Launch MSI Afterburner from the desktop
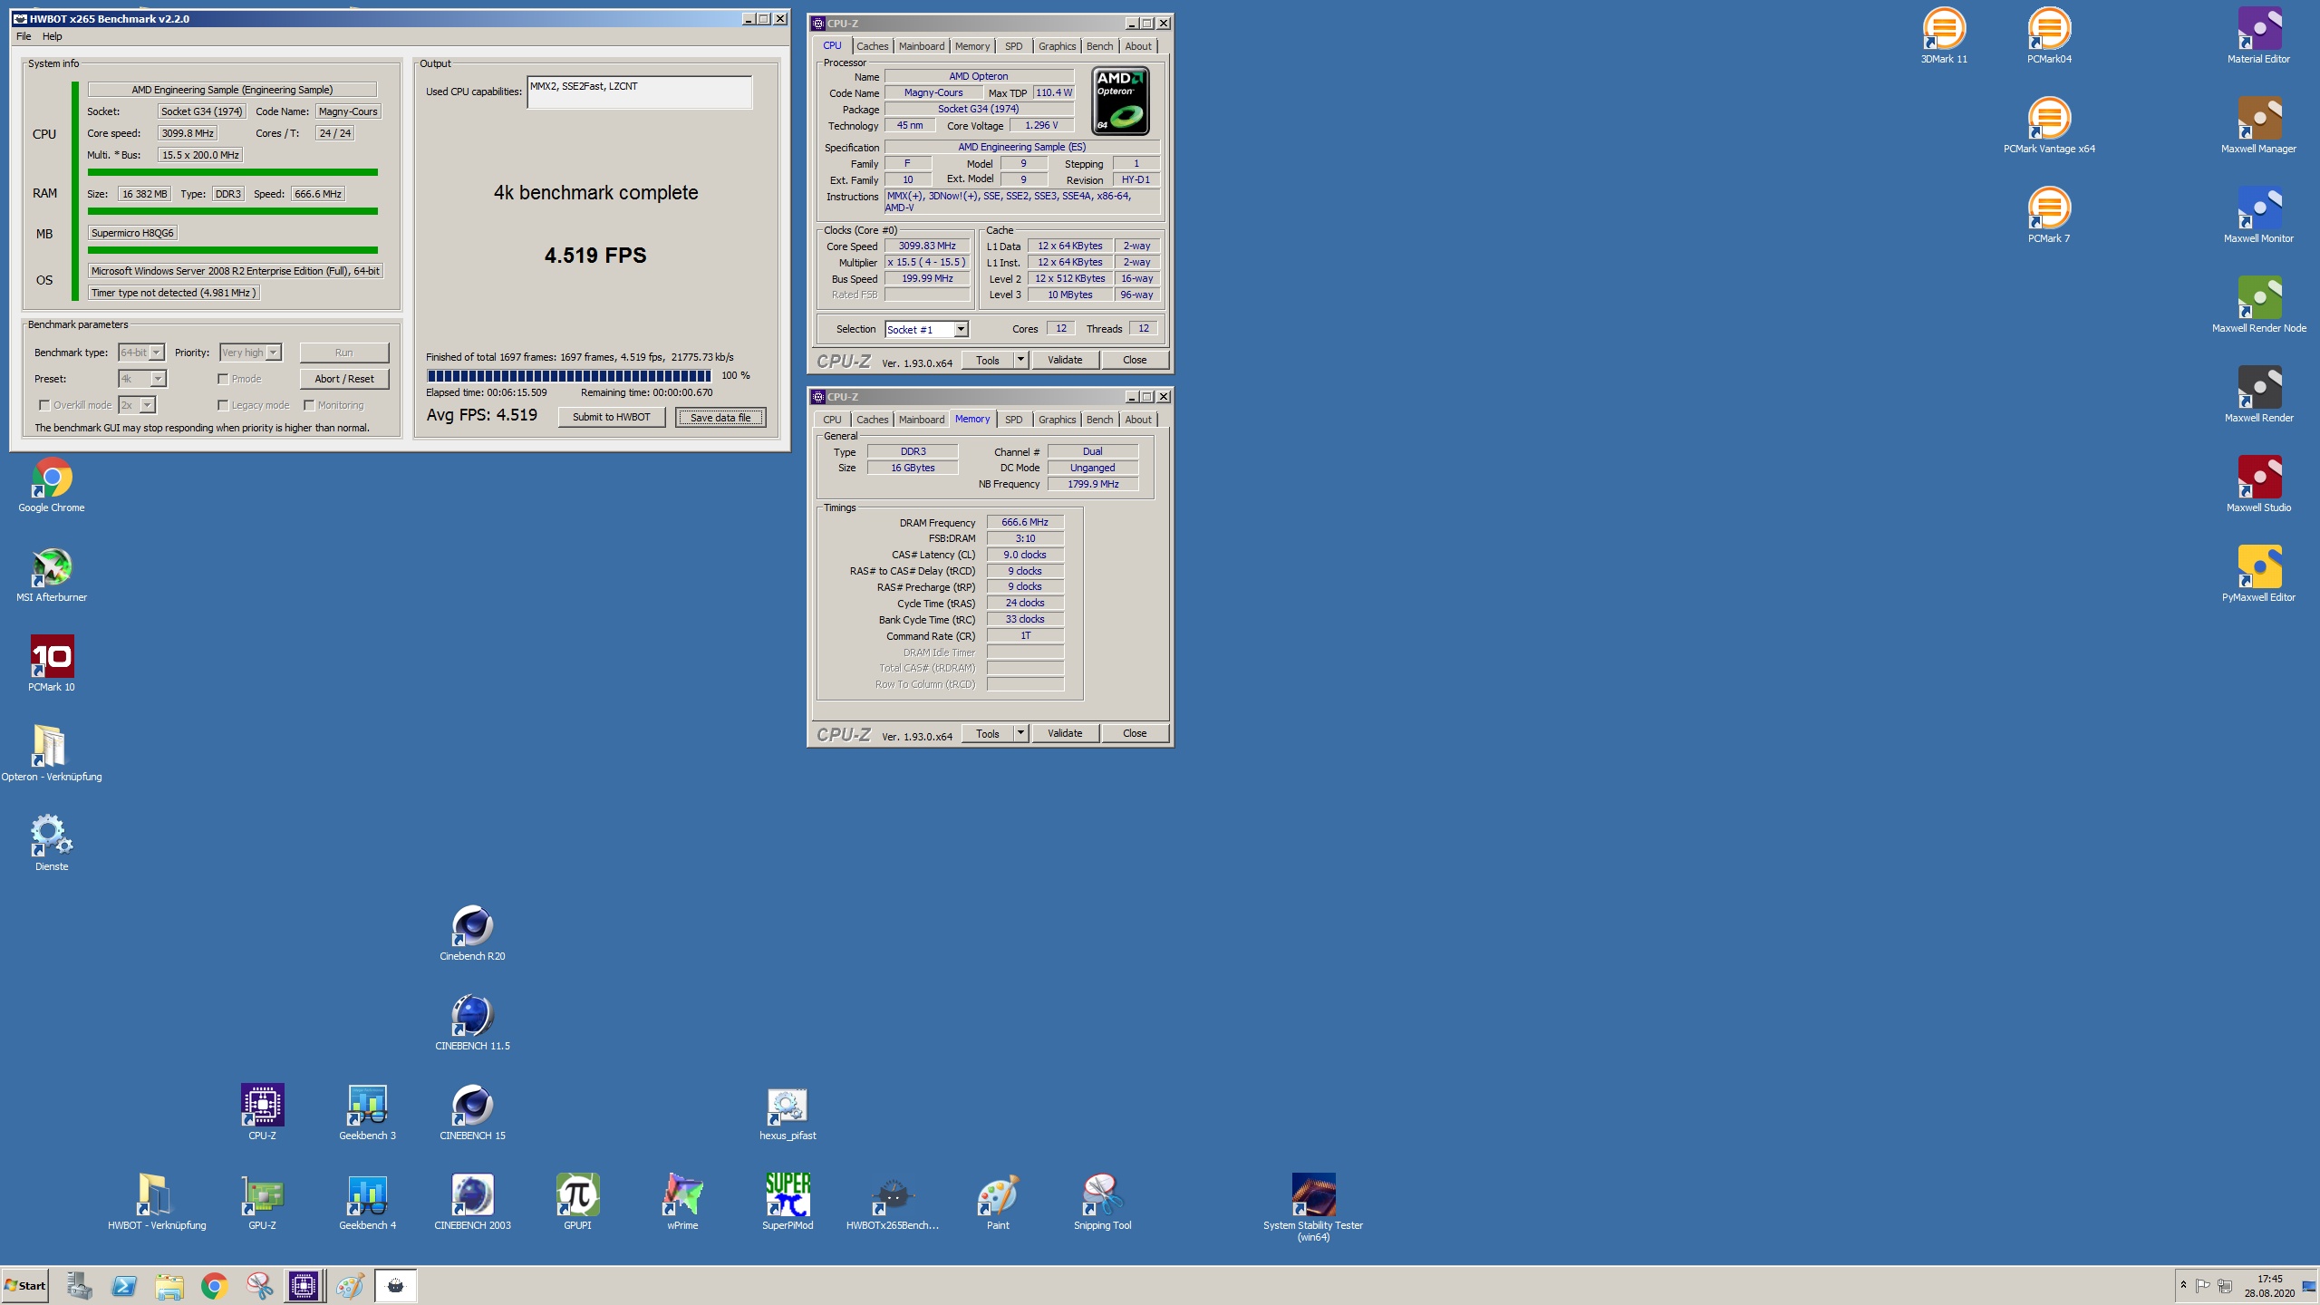2320x1305 pixels. pyautogui.click(x=52, y=575)
